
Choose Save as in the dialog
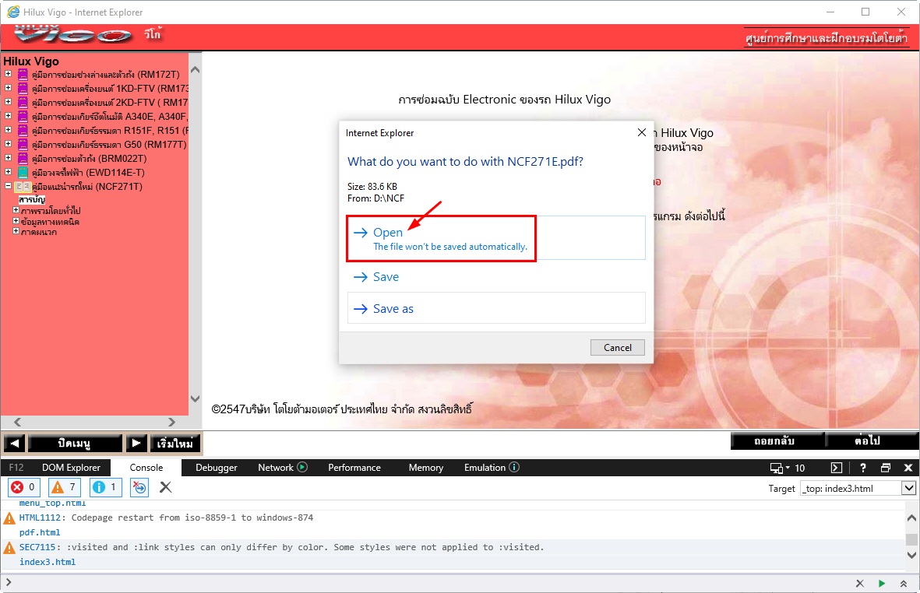[x=496, y=308]
